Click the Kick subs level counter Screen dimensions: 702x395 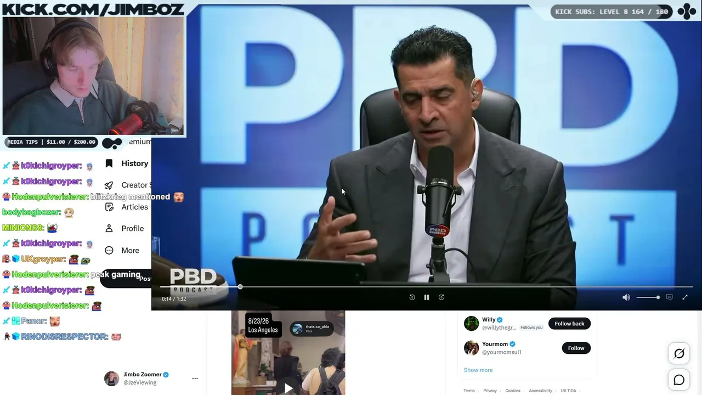click(612, 12)
